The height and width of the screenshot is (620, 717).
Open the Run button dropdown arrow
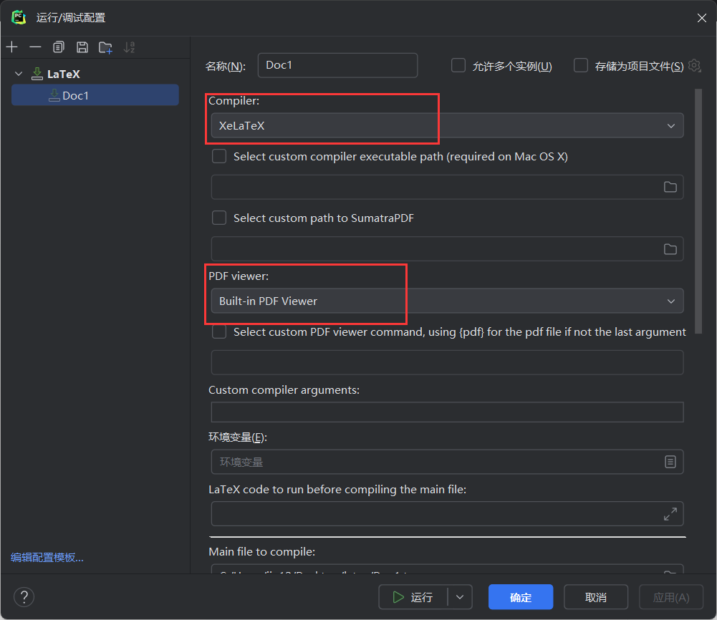point(460,596)
